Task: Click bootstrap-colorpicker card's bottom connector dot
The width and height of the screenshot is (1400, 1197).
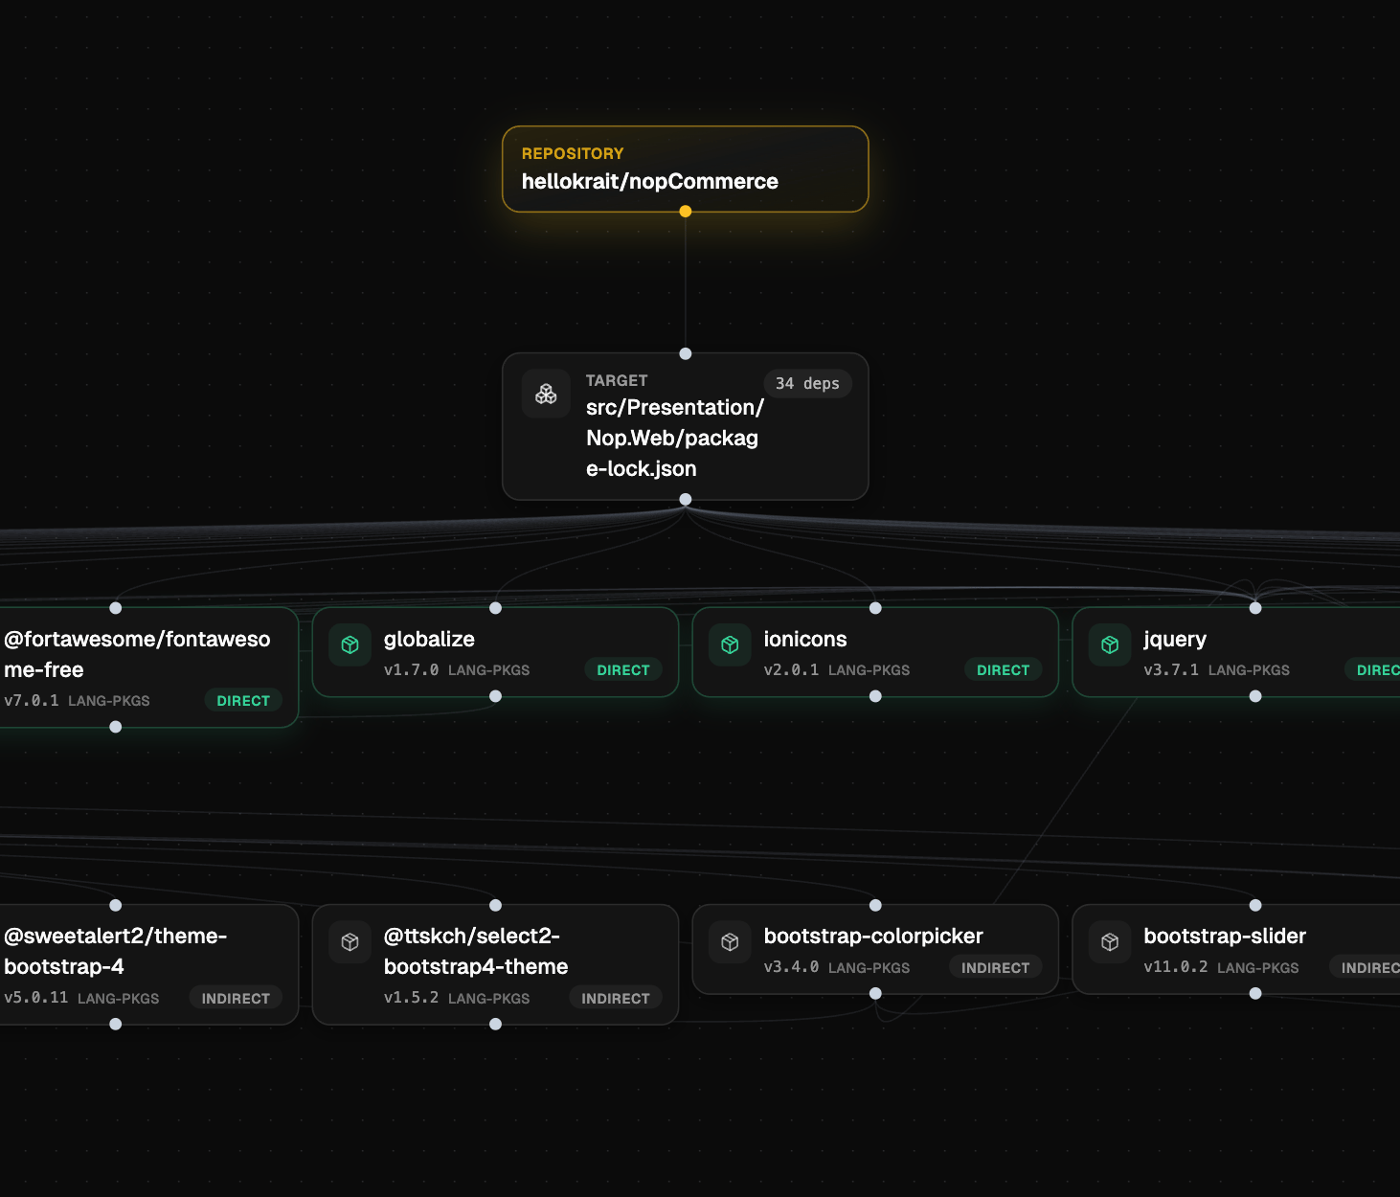Action: tap(875, 993)
